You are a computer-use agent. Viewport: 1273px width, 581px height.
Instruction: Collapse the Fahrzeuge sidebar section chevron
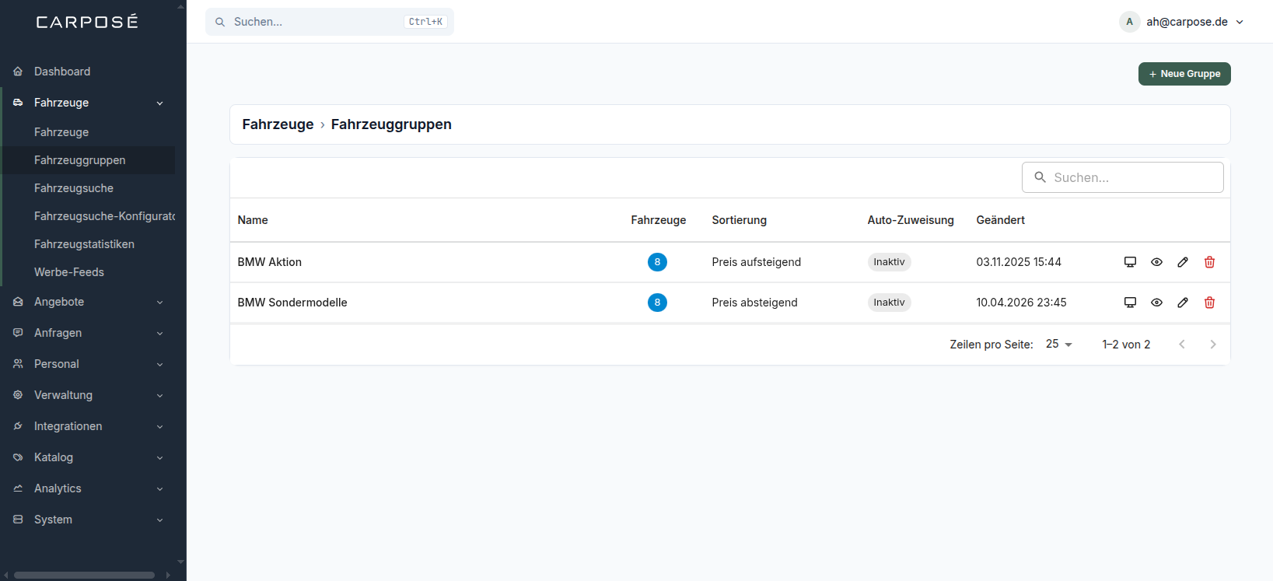click(x=159, y=103)
